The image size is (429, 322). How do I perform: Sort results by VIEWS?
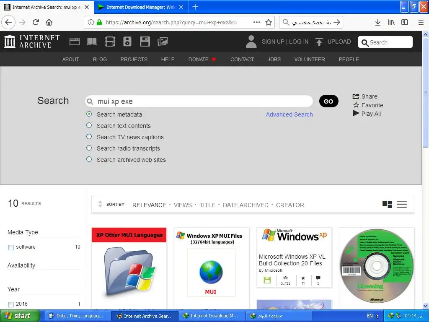click(183, 205)
